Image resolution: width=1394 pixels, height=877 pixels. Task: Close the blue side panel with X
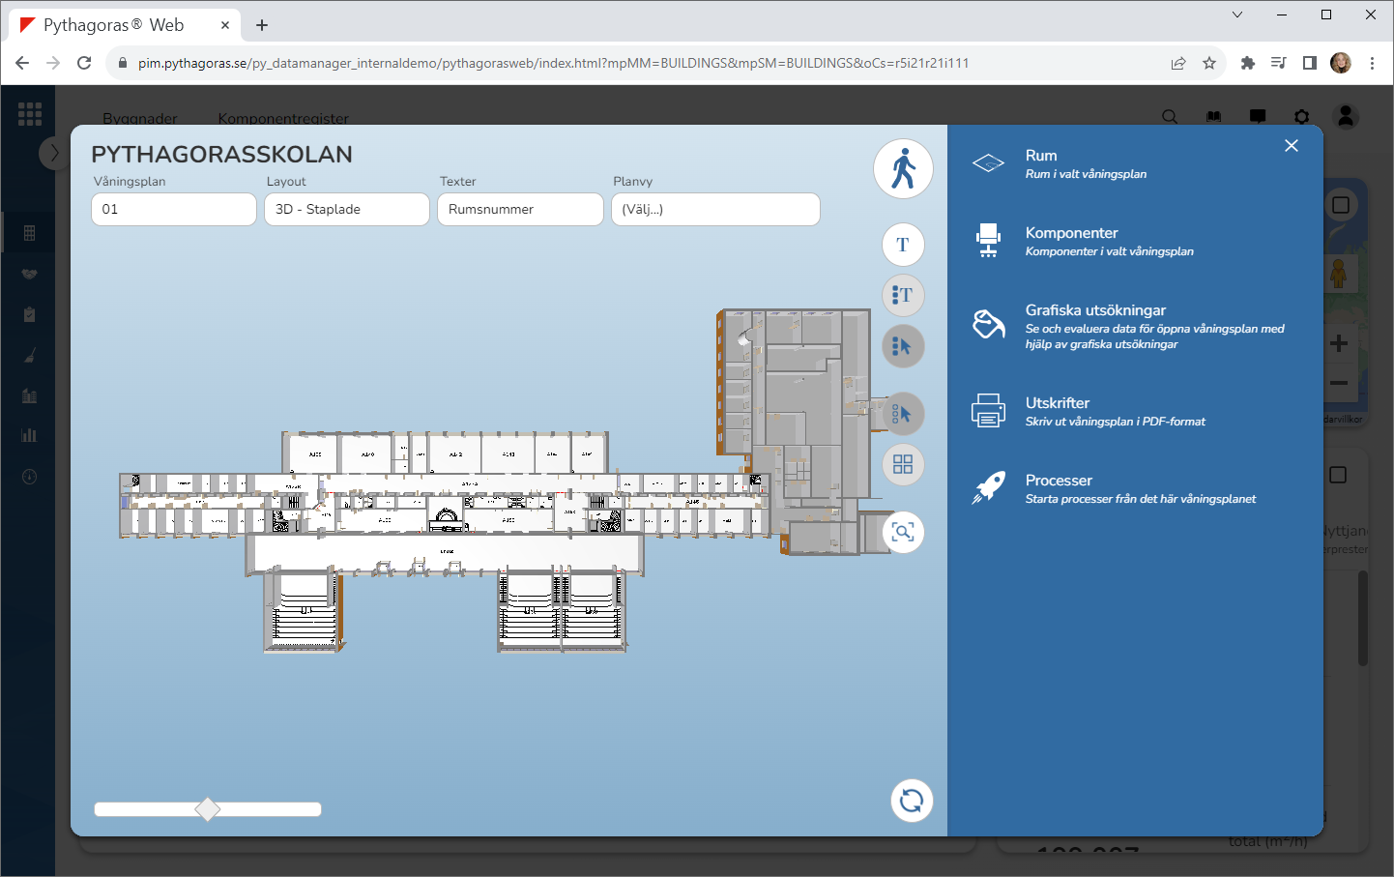click(x=1292, y=146)
